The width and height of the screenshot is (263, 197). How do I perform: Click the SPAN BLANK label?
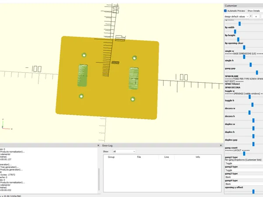231,76
